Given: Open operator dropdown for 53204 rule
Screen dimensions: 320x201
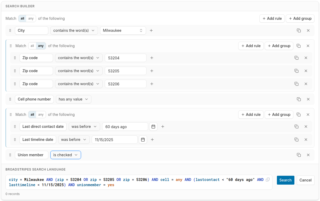Looking at the screenshot, I should tap(79, 58).
